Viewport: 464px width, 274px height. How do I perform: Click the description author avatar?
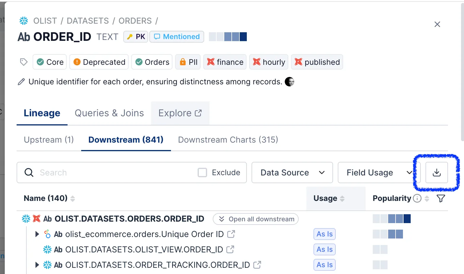pos(289,82)
